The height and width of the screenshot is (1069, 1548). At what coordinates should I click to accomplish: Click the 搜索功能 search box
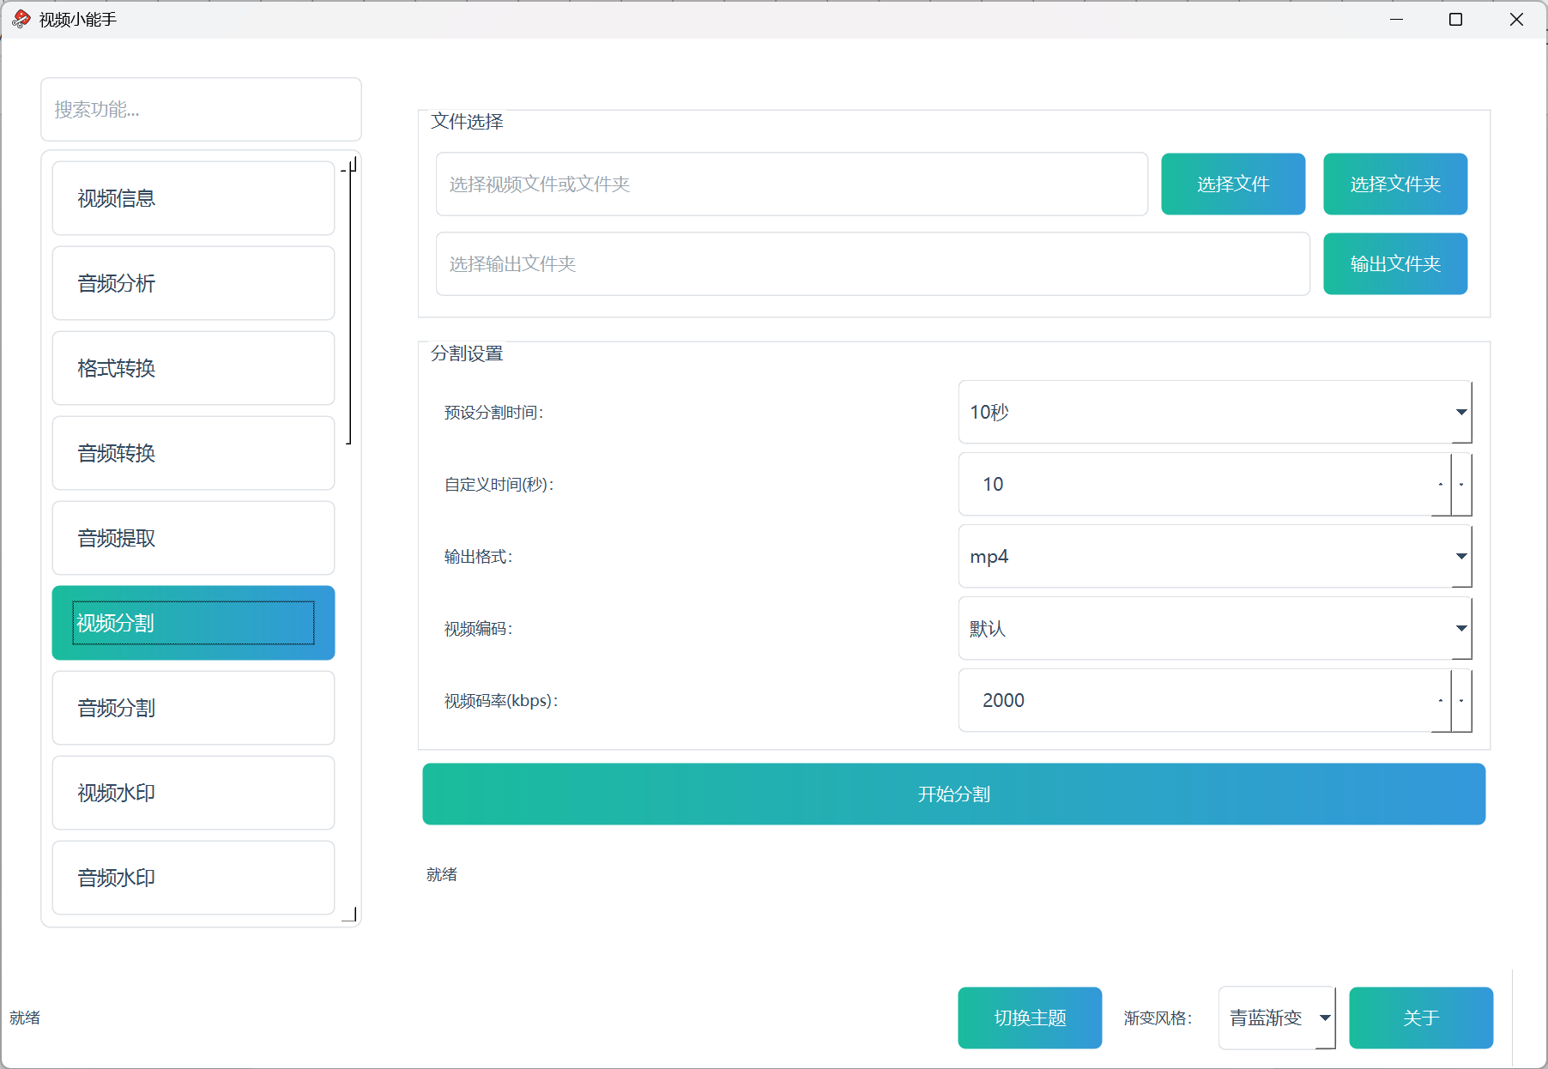coord(201,110)
